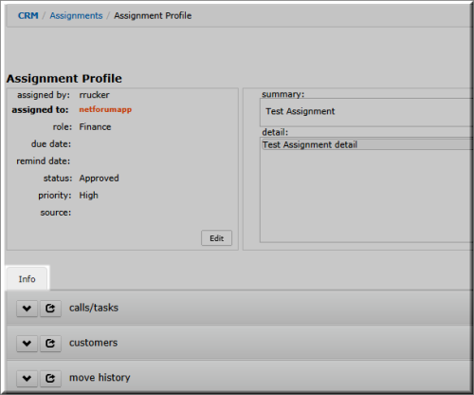This screenshot has height=395, width=474.
Task: Go to CRM breadcrumb link
Action: [x=28, y=15]
